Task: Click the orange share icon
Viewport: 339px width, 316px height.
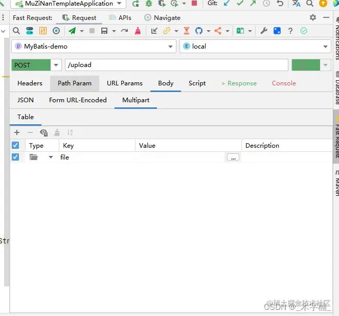Action: point(218,31)
